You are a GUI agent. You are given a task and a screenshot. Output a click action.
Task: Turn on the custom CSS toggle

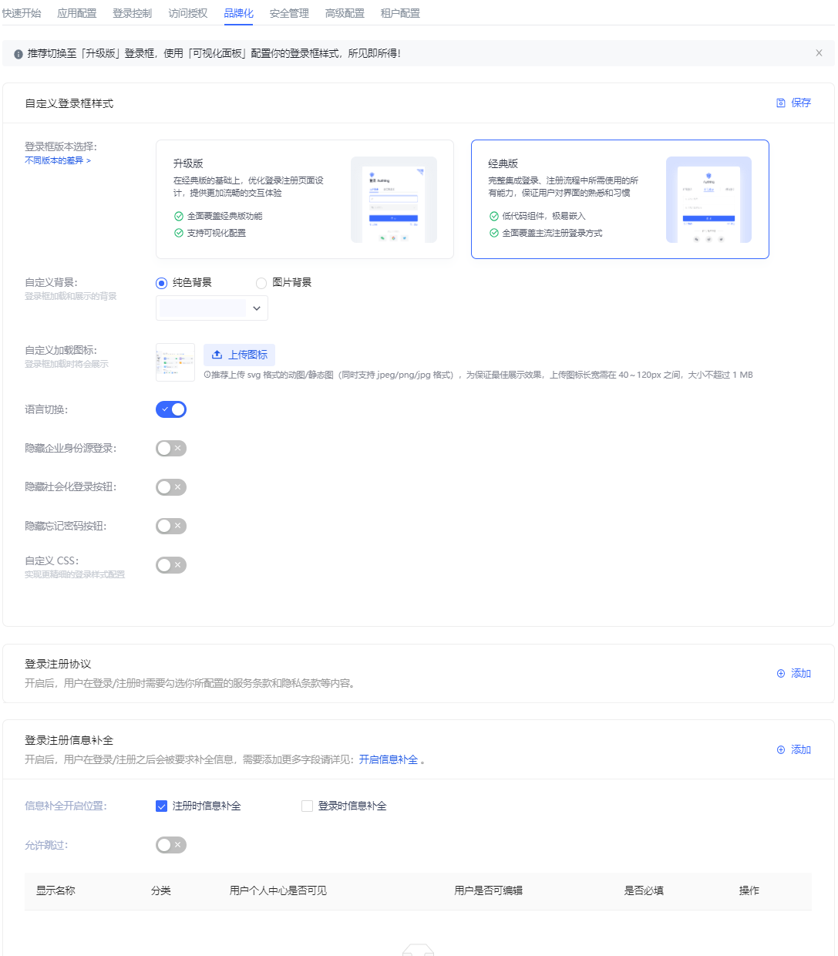(x=171, y=565)
